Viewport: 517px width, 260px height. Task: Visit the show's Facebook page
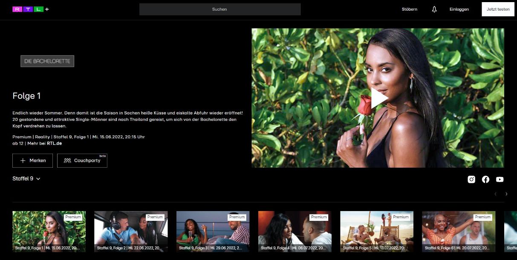coord(485,180)
